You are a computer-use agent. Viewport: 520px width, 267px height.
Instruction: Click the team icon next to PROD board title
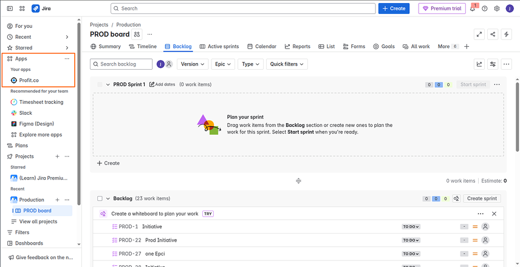pos(137,35)
